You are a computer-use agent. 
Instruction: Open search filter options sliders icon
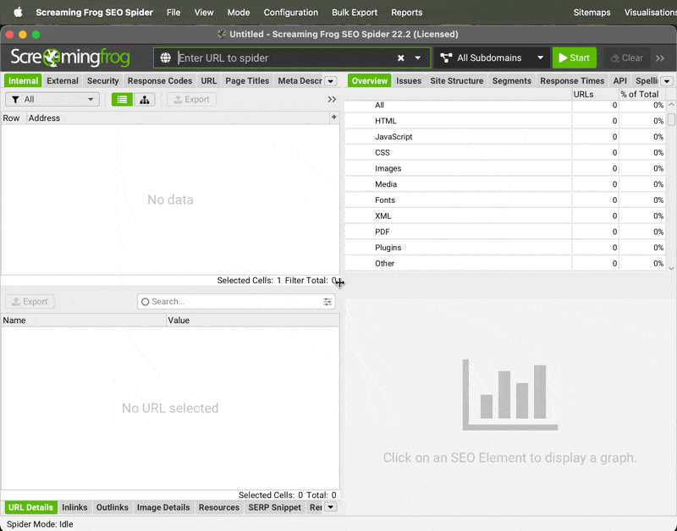tap(327, 302)
